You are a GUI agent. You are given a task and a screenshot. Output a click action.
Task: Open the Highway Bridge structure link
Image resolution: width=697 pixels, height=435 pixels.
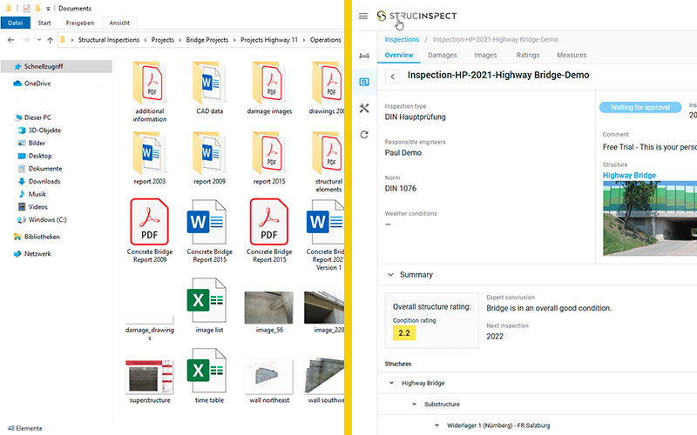point(629,176)
